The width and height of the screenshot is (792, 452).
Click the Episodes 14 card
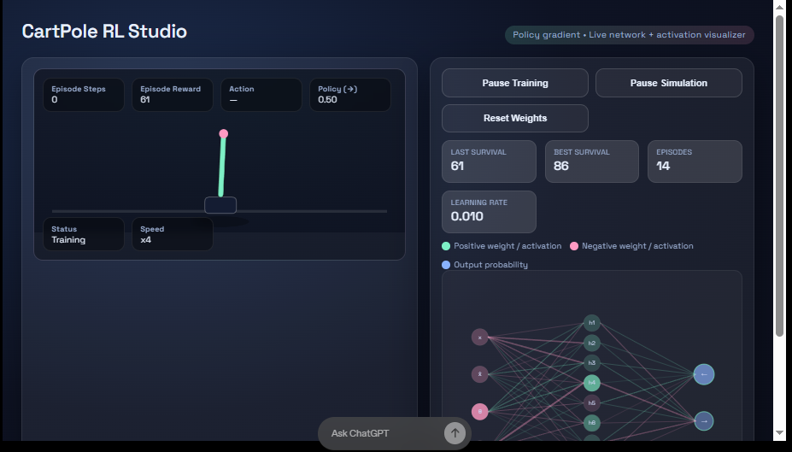point(695,161)
